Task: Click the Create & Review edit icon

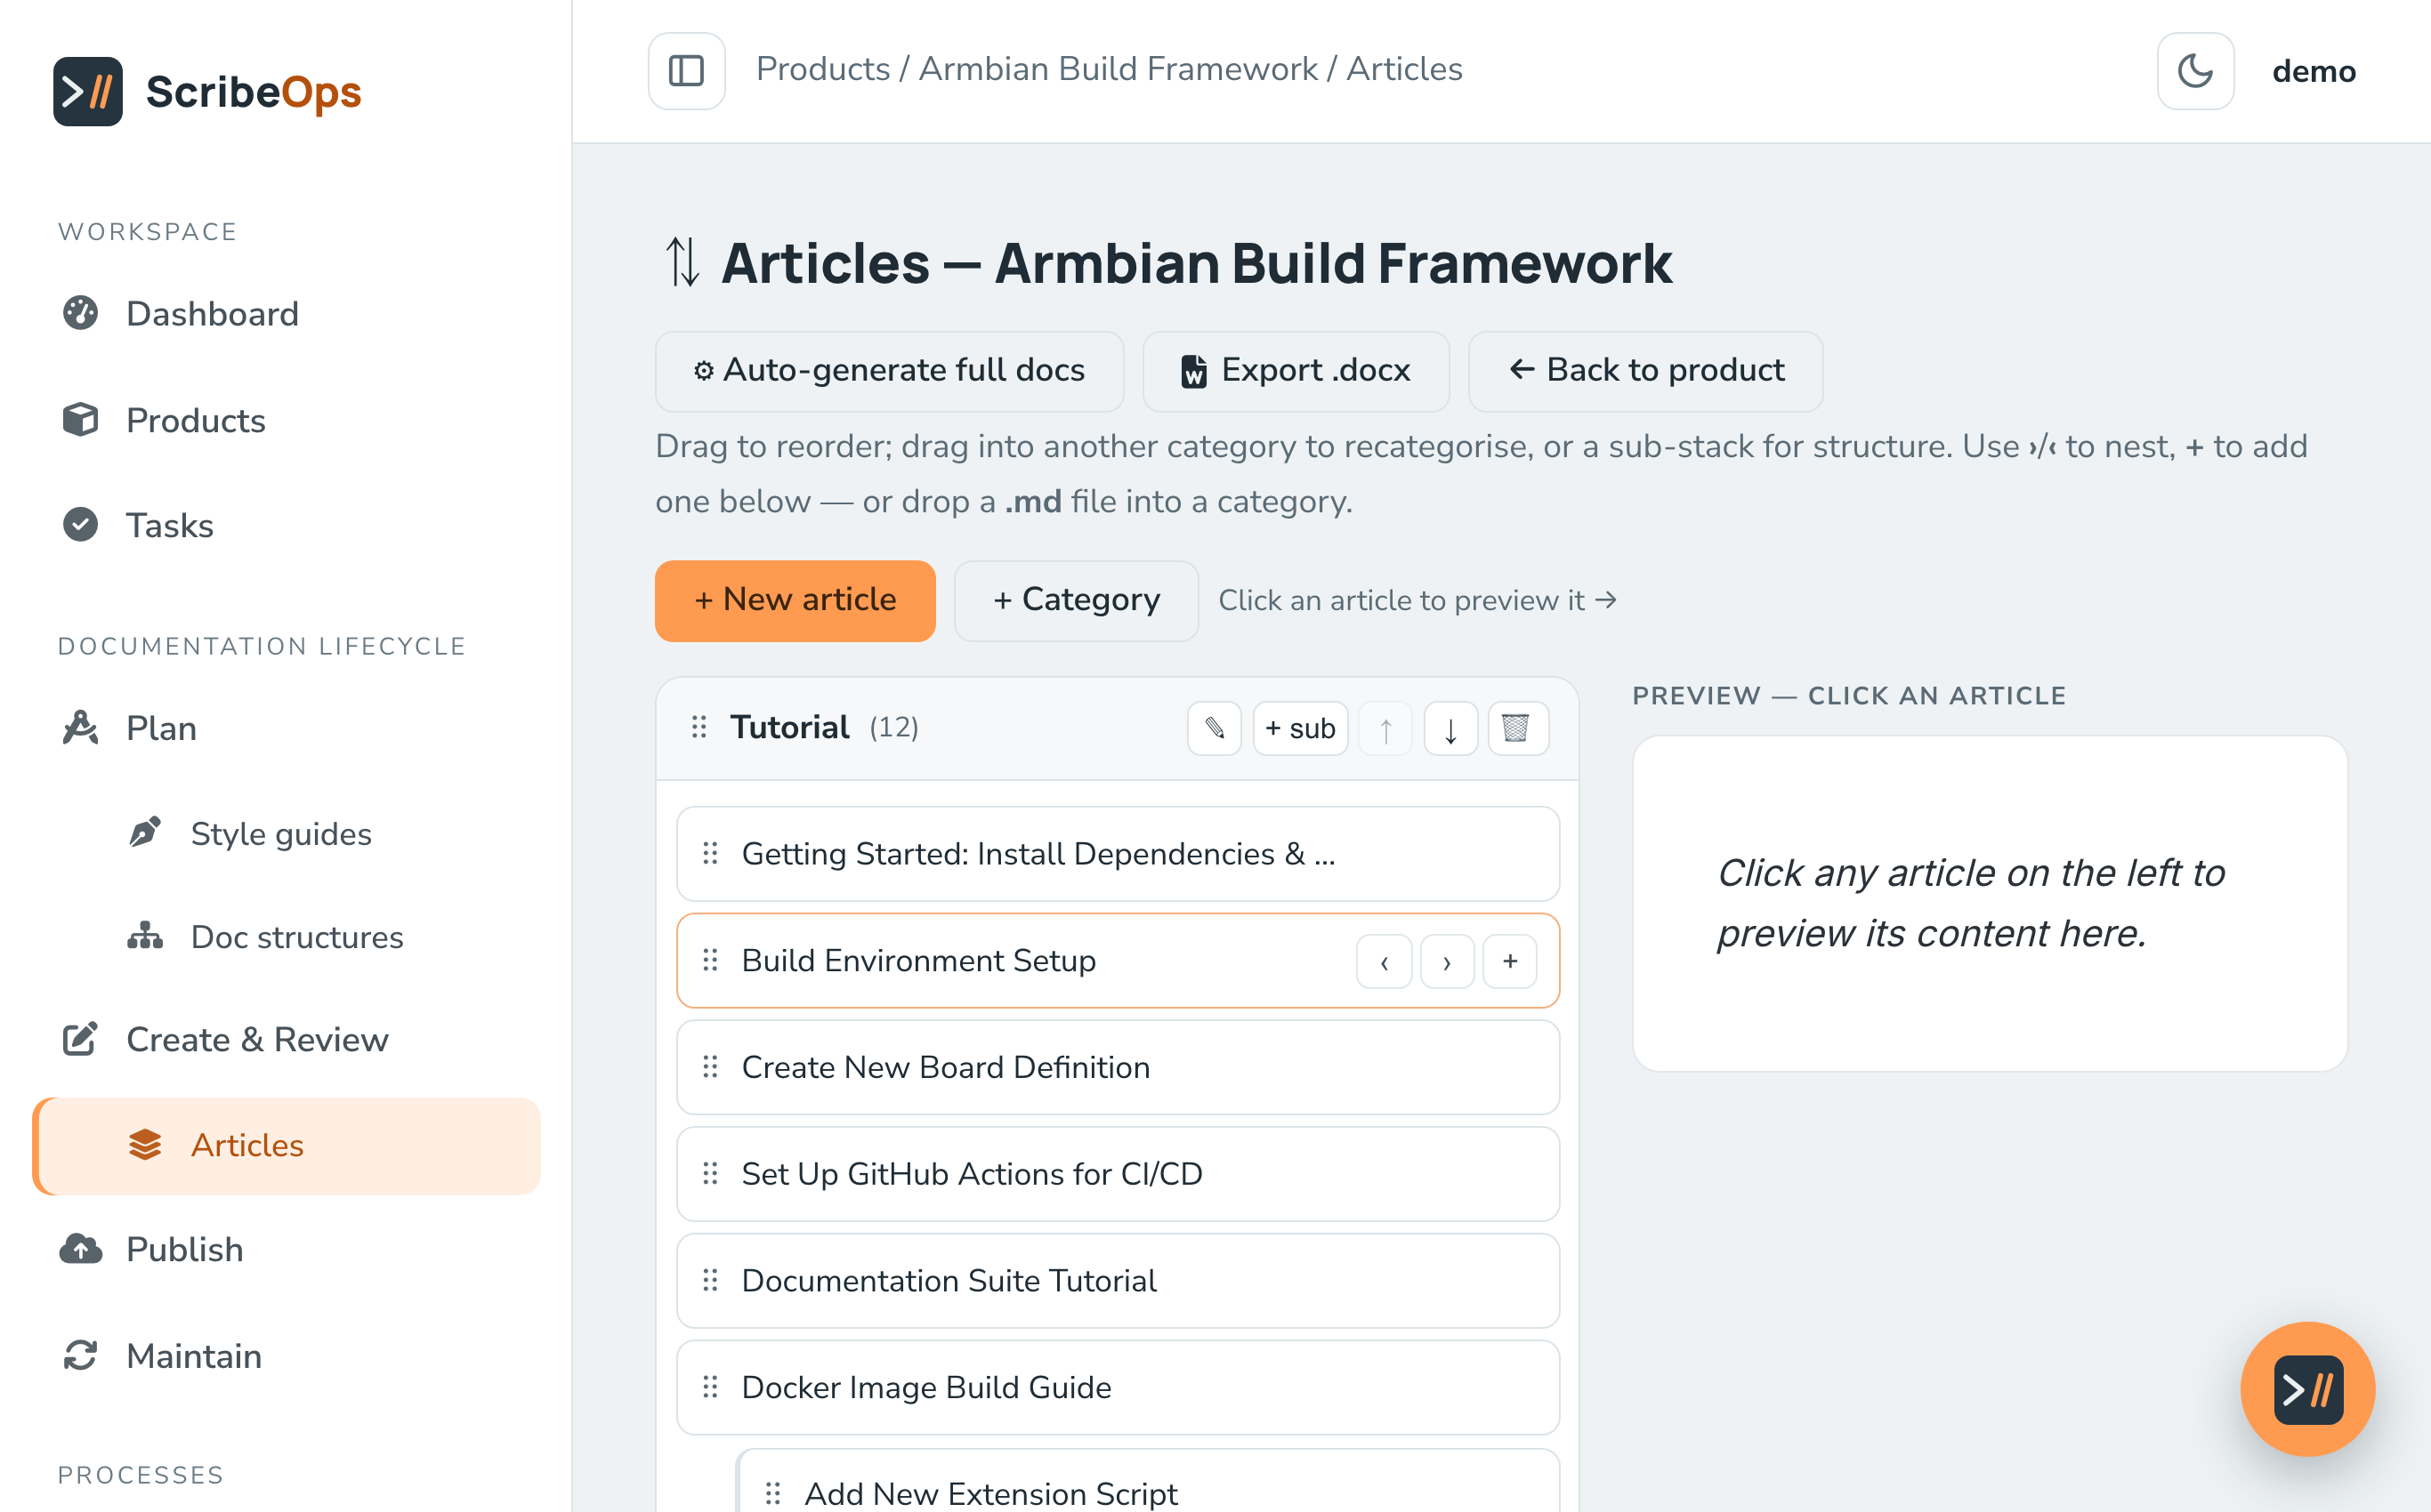Action: pyautogui.click(x=80, y=1039)
